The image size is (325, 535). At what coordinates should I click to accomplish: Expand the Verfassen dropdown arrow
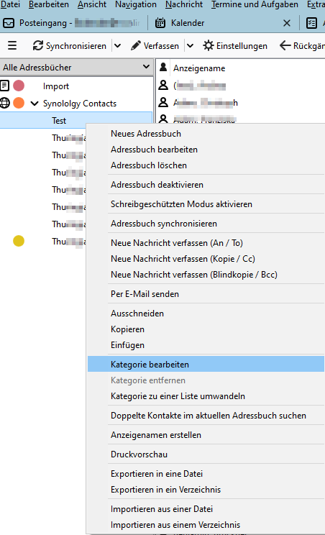191,45
